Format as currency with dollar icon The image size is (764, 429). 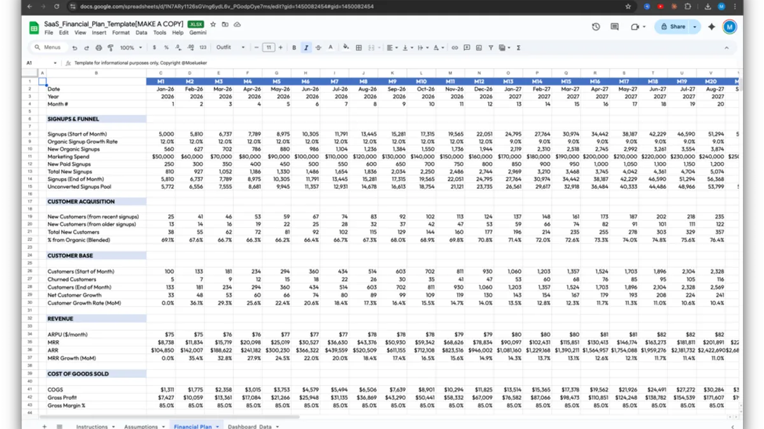coord(154,48)
